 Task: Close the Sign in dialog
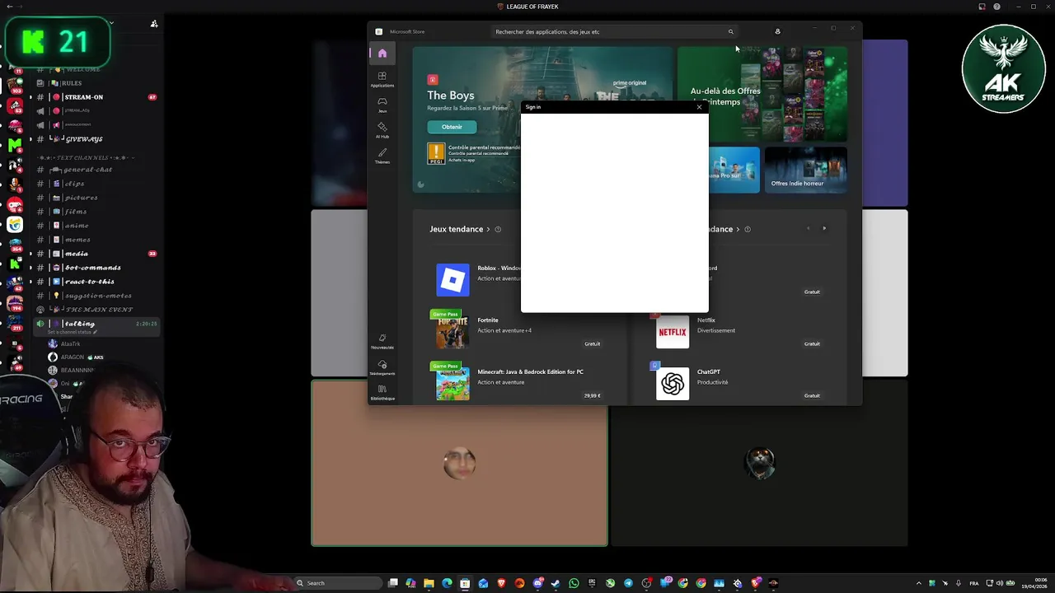click(699, 107)
